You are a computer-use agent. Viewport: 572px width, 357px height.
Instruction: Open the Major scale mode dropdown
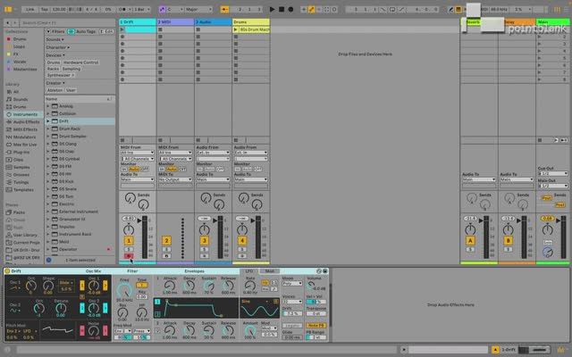[198, 9]
